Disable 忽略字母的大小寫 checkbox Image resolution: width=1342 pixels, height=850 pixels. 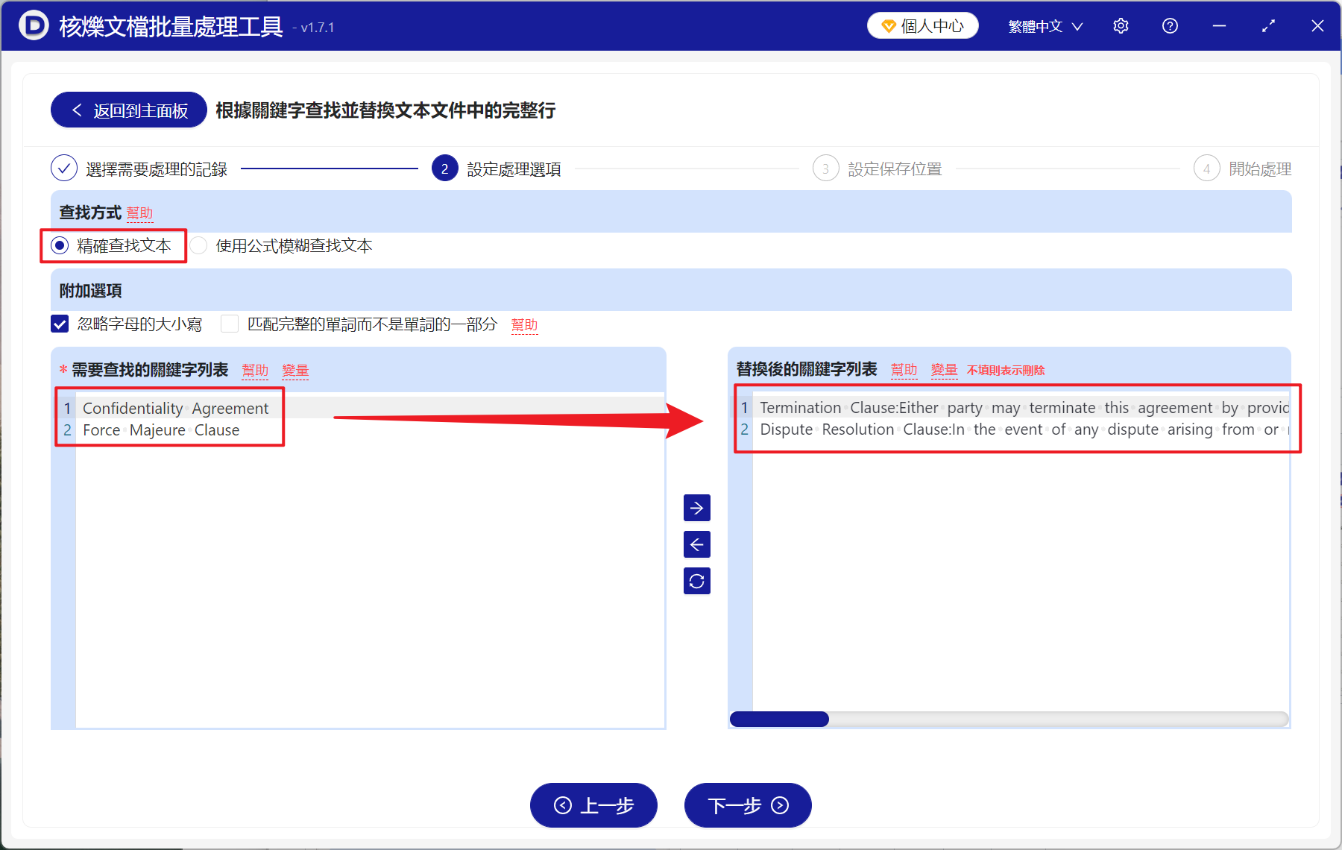pos(60,324)
